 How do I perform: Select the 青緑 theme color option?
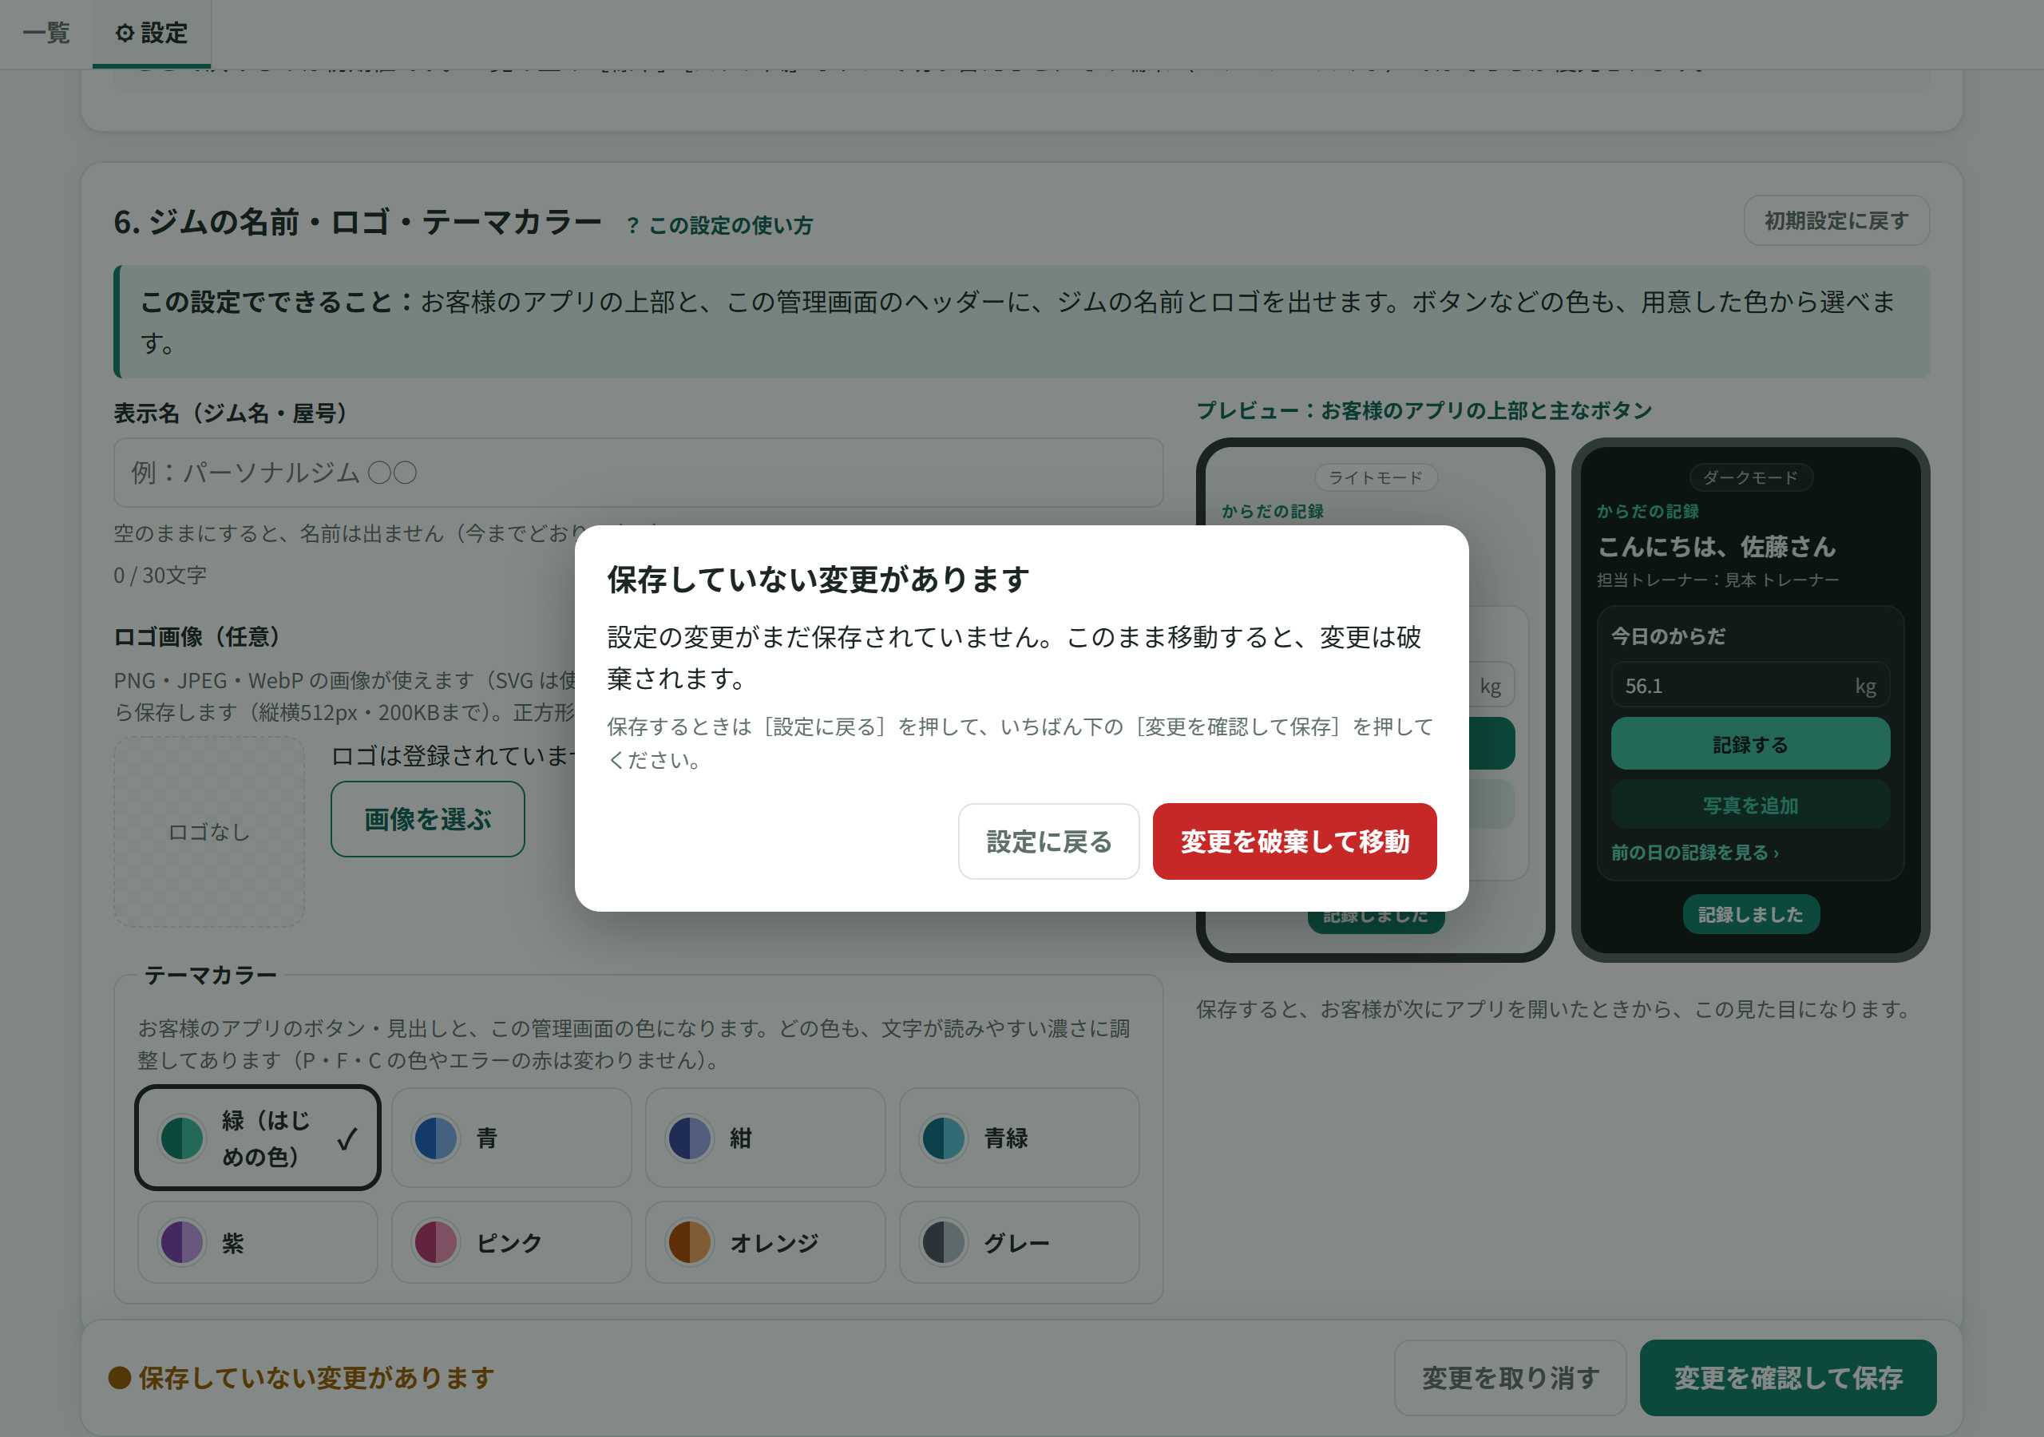coord(1019,1138)
